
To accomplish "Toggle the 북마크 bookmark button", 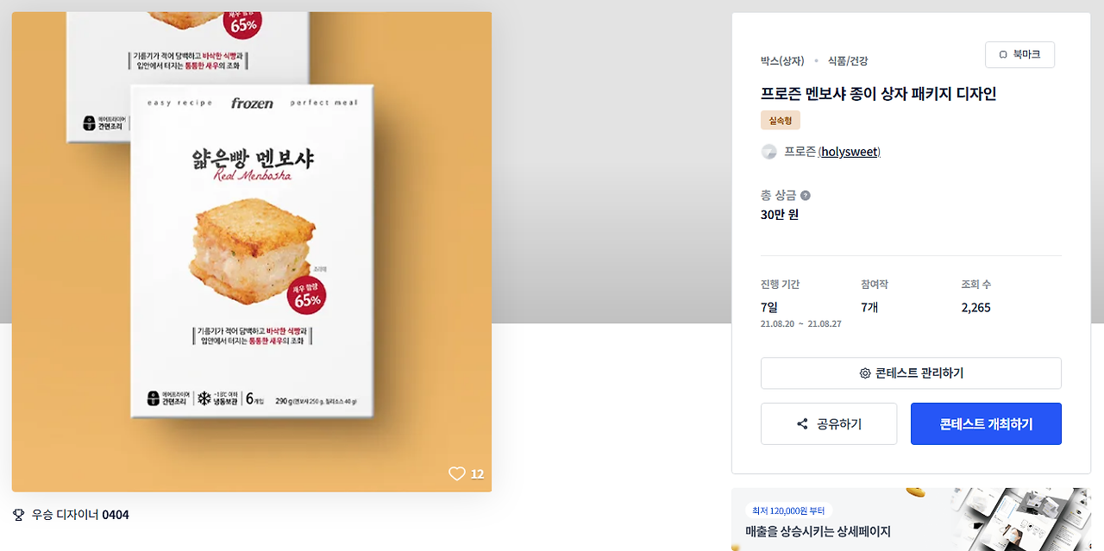I will (1019, 54).
